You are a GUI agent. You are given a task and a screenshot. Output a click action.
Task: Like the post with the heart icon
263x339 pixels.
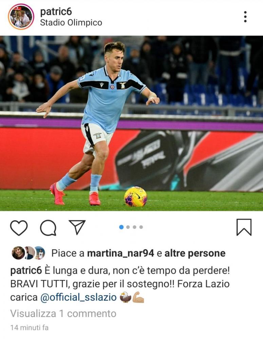pyautogui.click(x=19, y=228)
